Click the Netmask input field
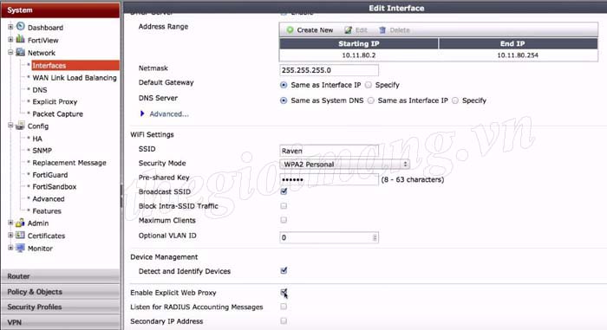 [x=329, y=70]
